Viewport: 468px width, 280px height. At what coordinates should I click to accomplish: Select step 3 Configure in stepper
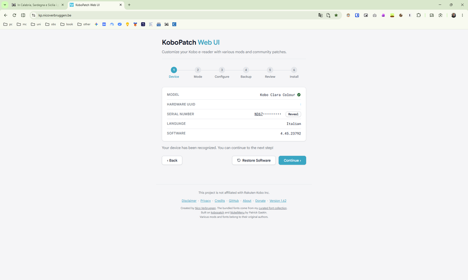(222, 73)
